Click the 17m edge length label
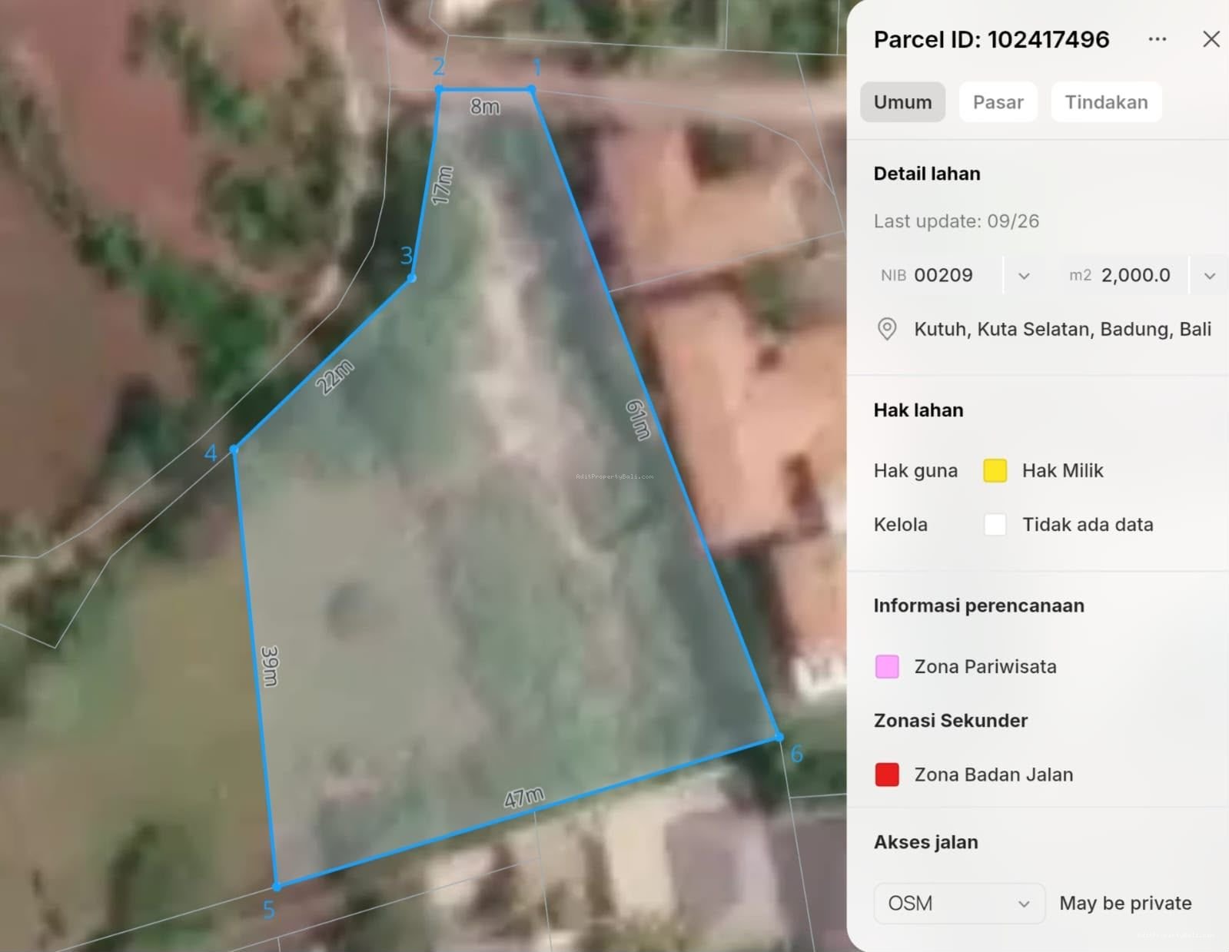1229x952 pixels. pos(442,185)
